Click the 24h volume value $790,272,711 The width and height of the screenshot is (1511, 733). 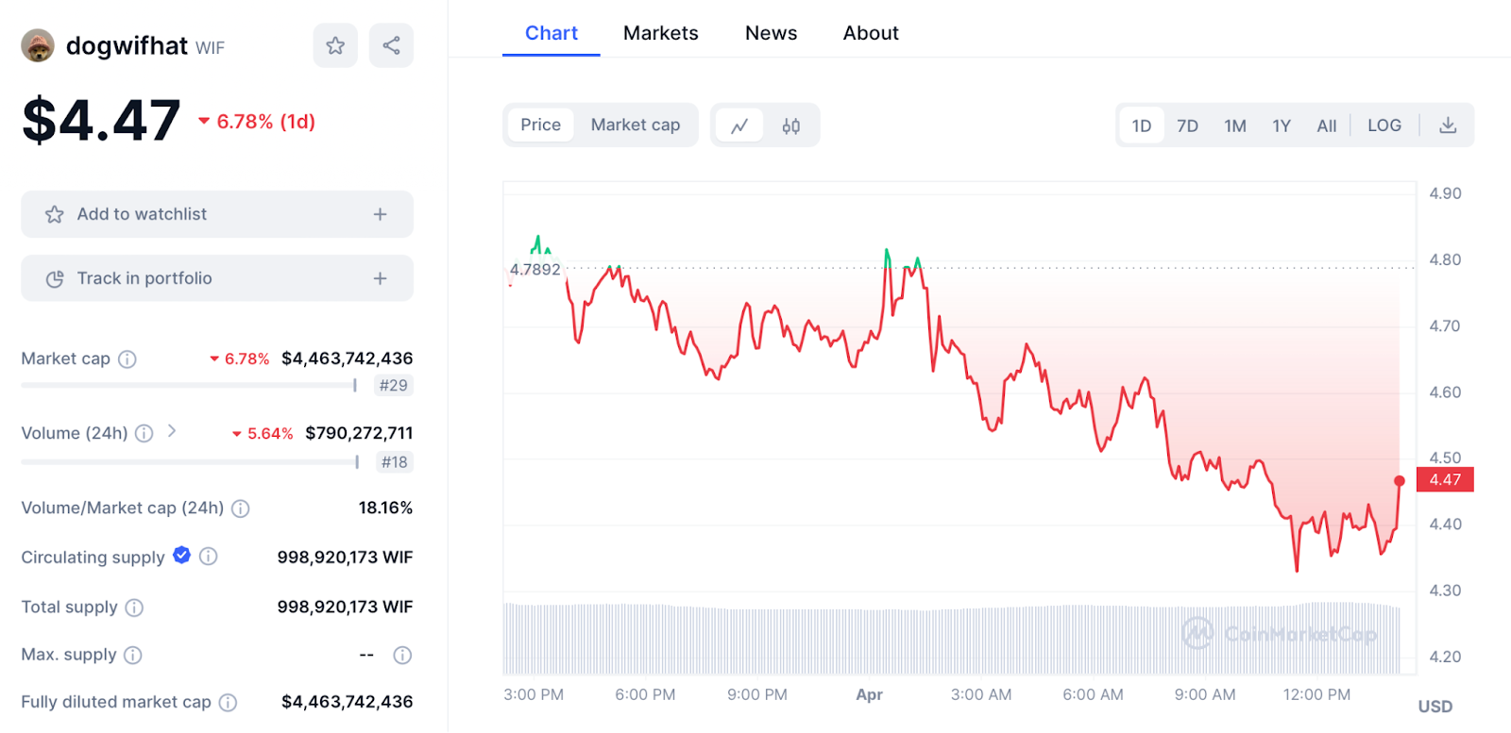click(x=359, y=433)
